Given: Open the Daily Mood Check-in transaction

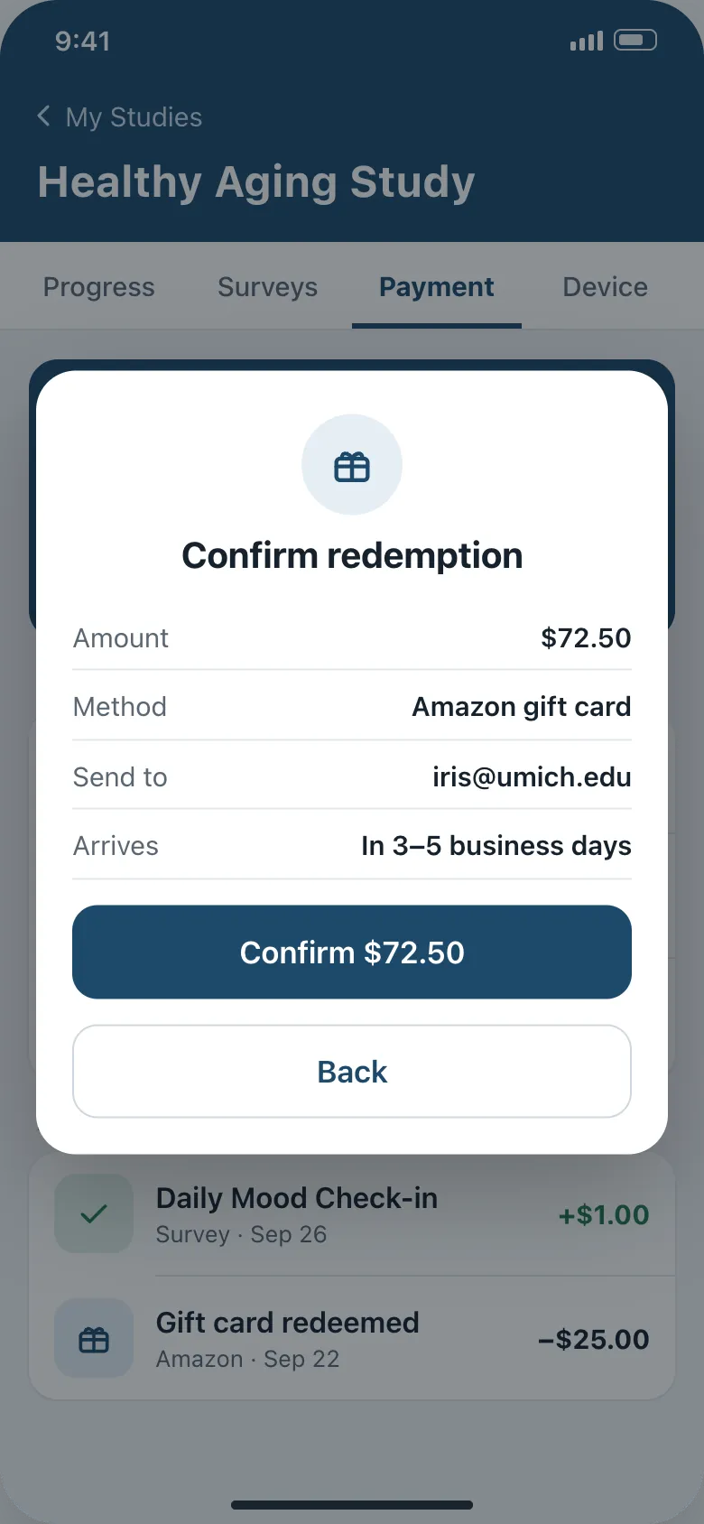Looking at the screenshot, I should click(x=352, y=1214).
